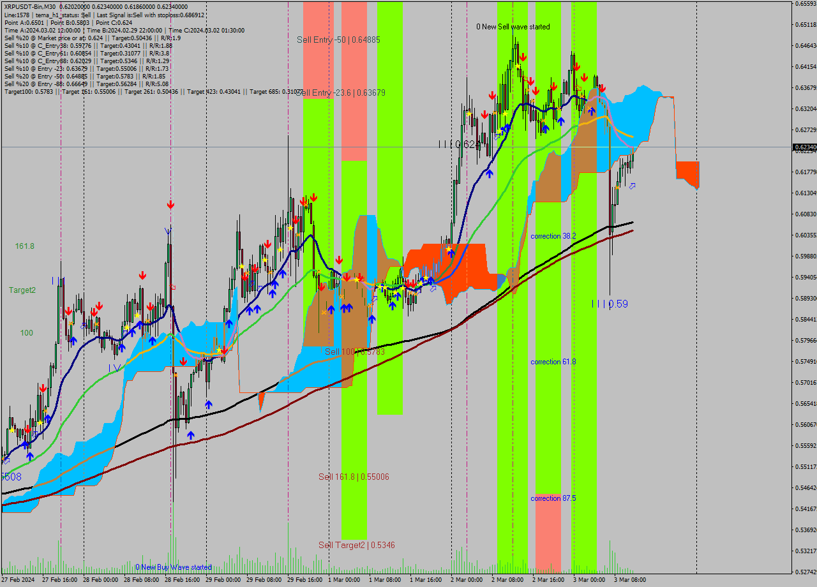
Task: Click the 0.6415 price axis label
Action: coord(806,67)
